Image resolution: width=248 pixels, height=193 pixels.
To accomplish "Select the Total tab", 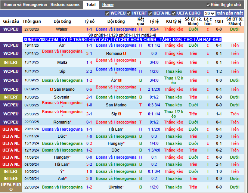I will click(91, 5).
